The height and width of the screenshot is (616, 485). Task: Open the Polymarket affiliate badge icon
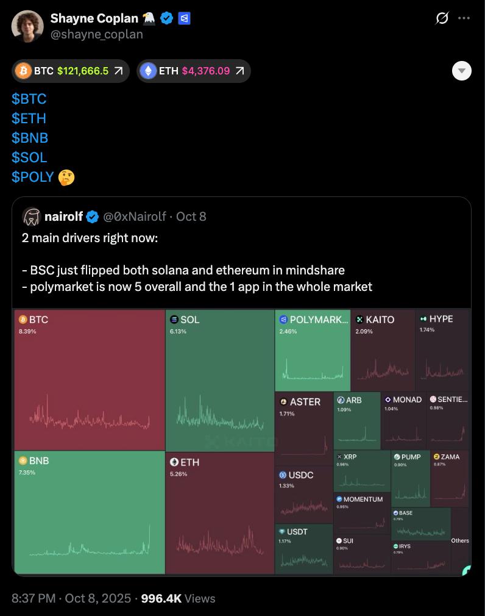tap(185, 18)
